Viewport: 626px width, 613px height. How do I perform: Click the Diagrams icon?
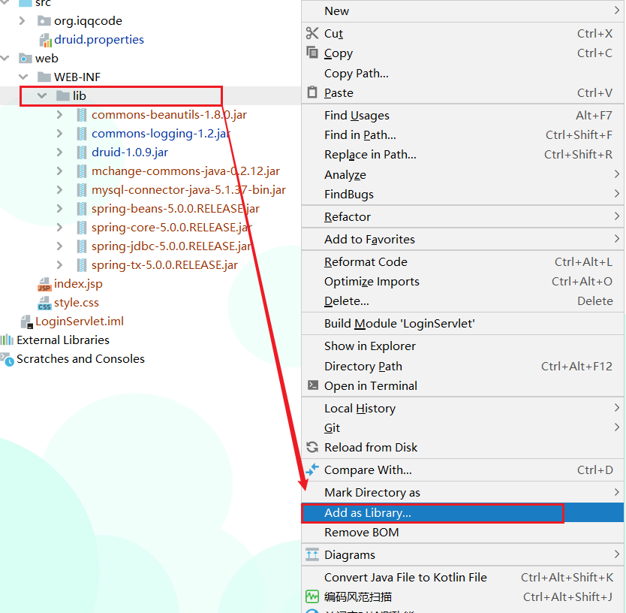tap(312, 554)
